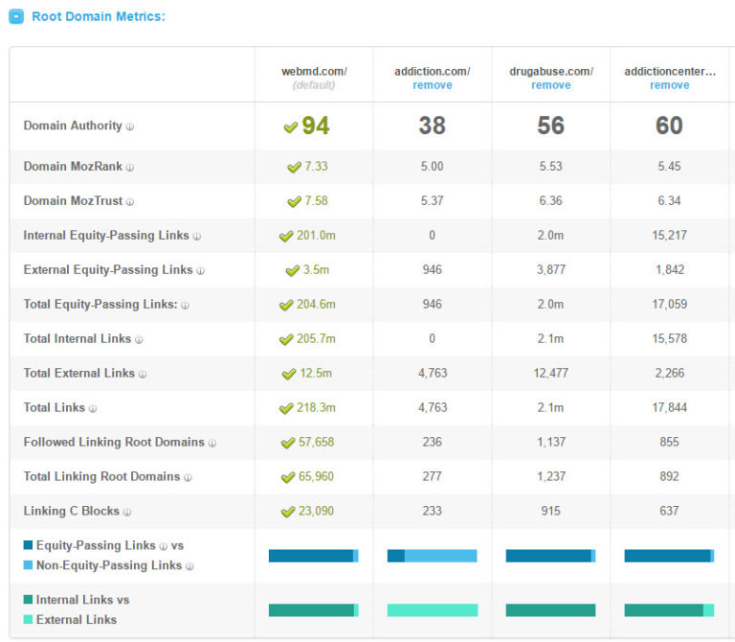The image size is (735, 642).
Task: Select the drugabuse.com/ column header
Action: (551, 71)
